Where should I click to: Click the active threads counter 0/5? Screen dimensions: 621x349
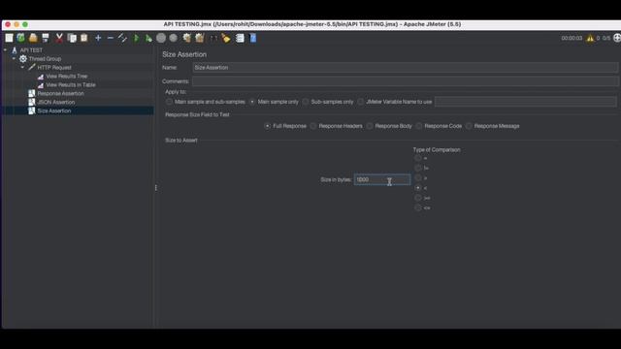[606, 38]
